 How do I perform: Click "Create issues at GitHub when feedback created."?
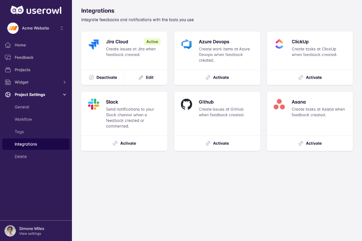pos(222,112)
